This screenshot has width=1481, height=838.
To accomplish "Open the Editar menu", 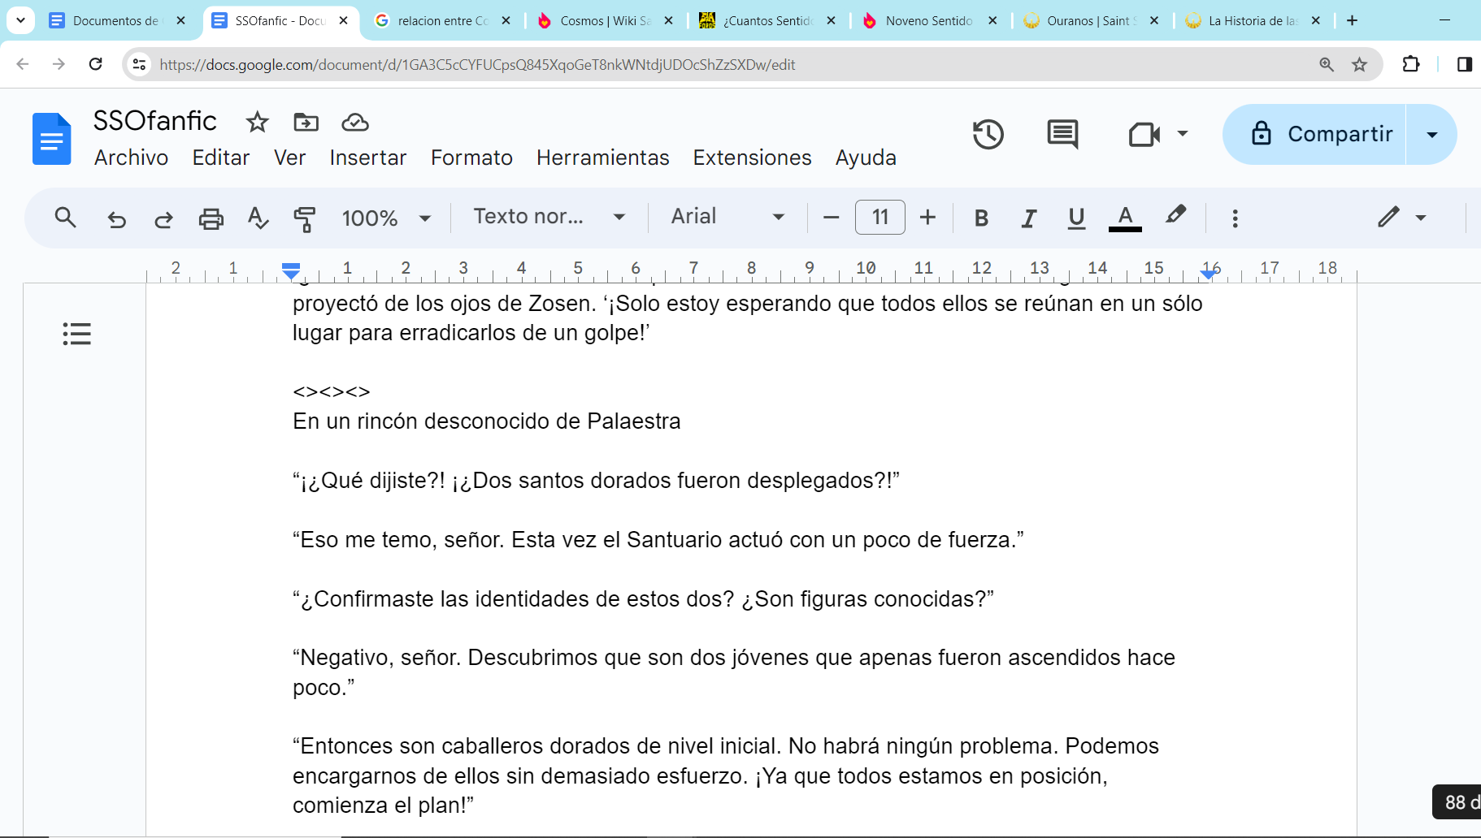I will [x=221, y=158].
